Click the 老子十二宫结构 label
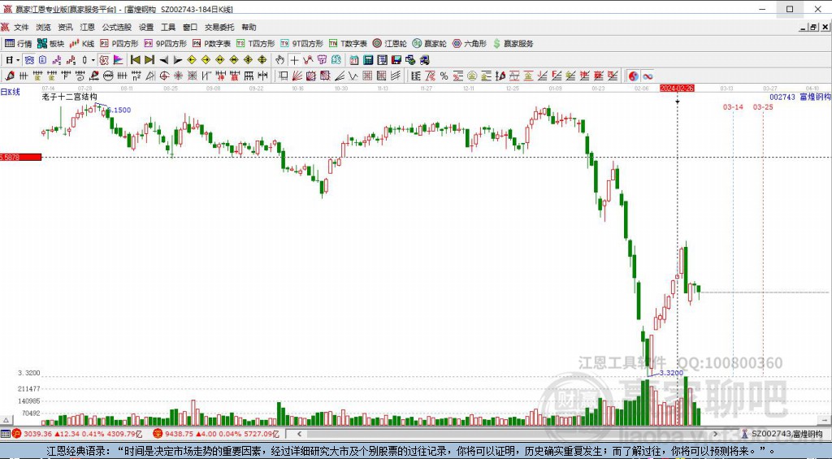This screenshot has width=832, height=459. pos(70,97)
